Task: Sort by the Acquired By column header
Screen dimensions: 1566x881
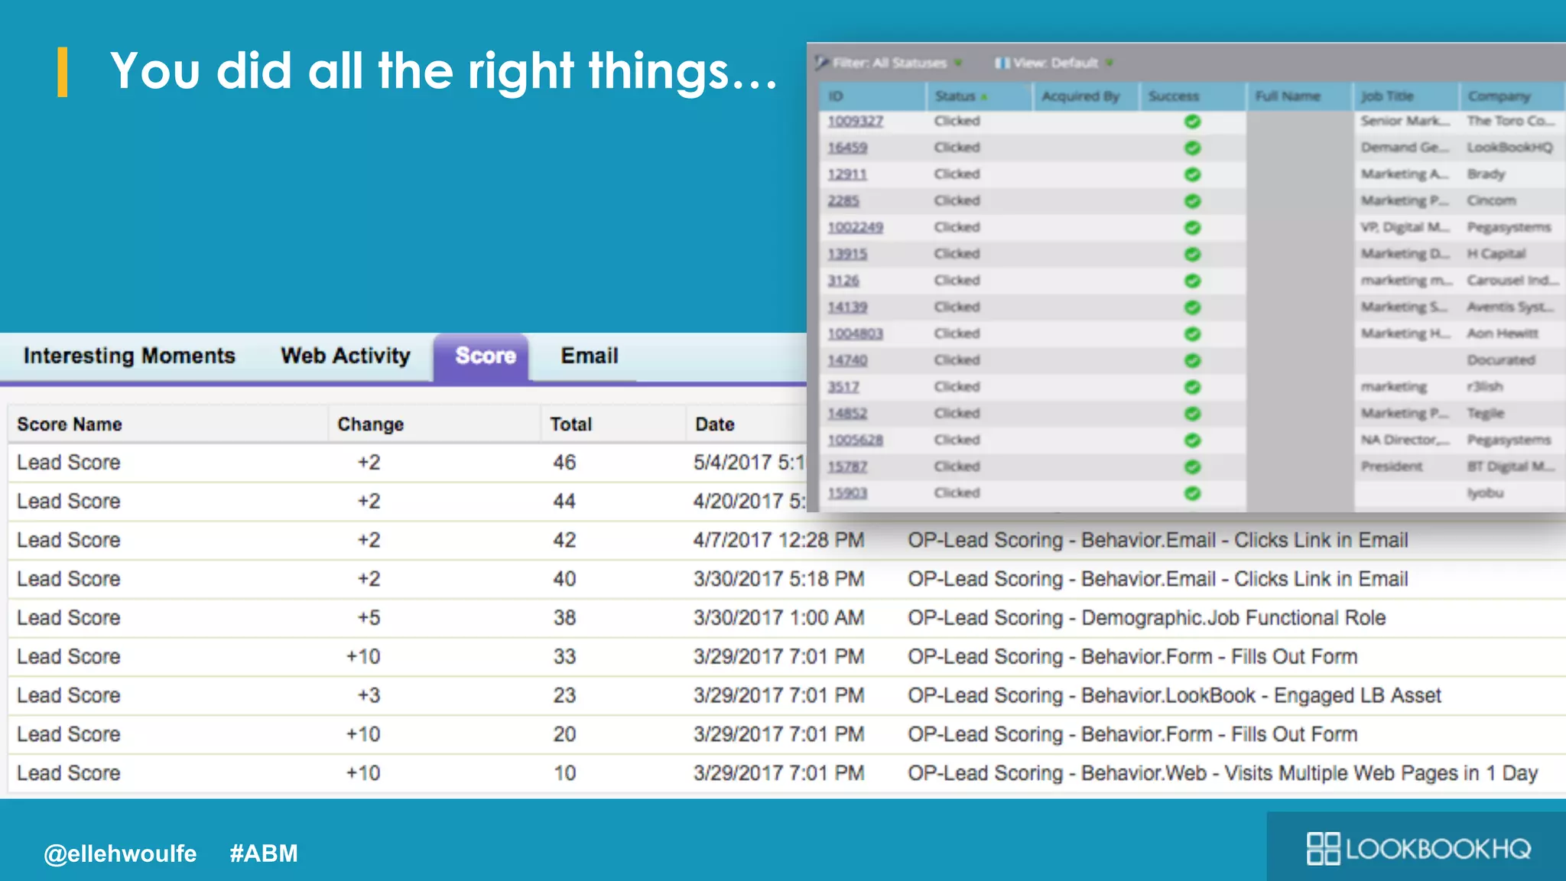Action: (1086, 96)
